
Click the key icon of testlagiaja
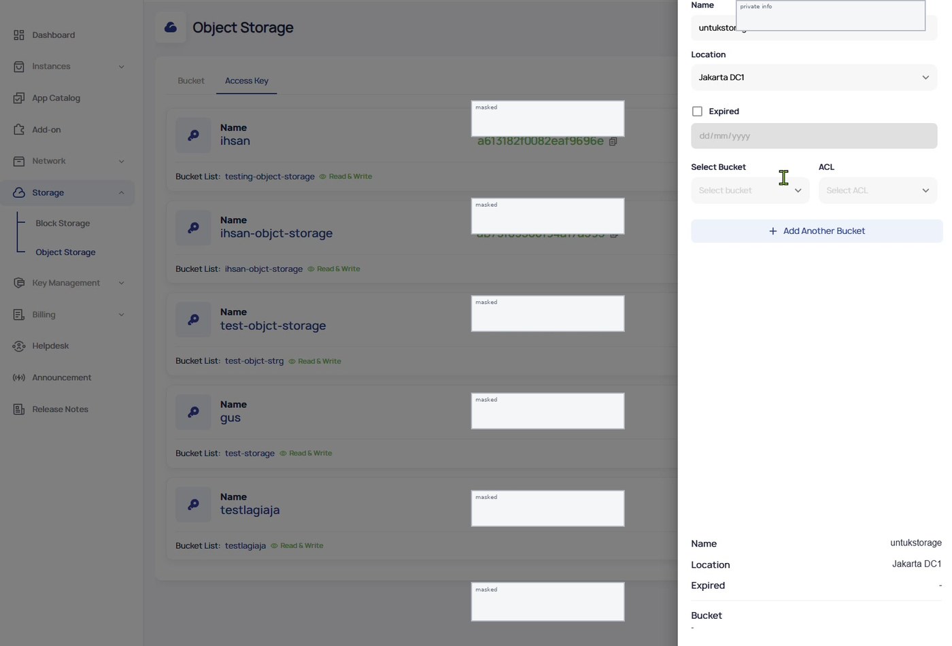[x=194, y=504]
